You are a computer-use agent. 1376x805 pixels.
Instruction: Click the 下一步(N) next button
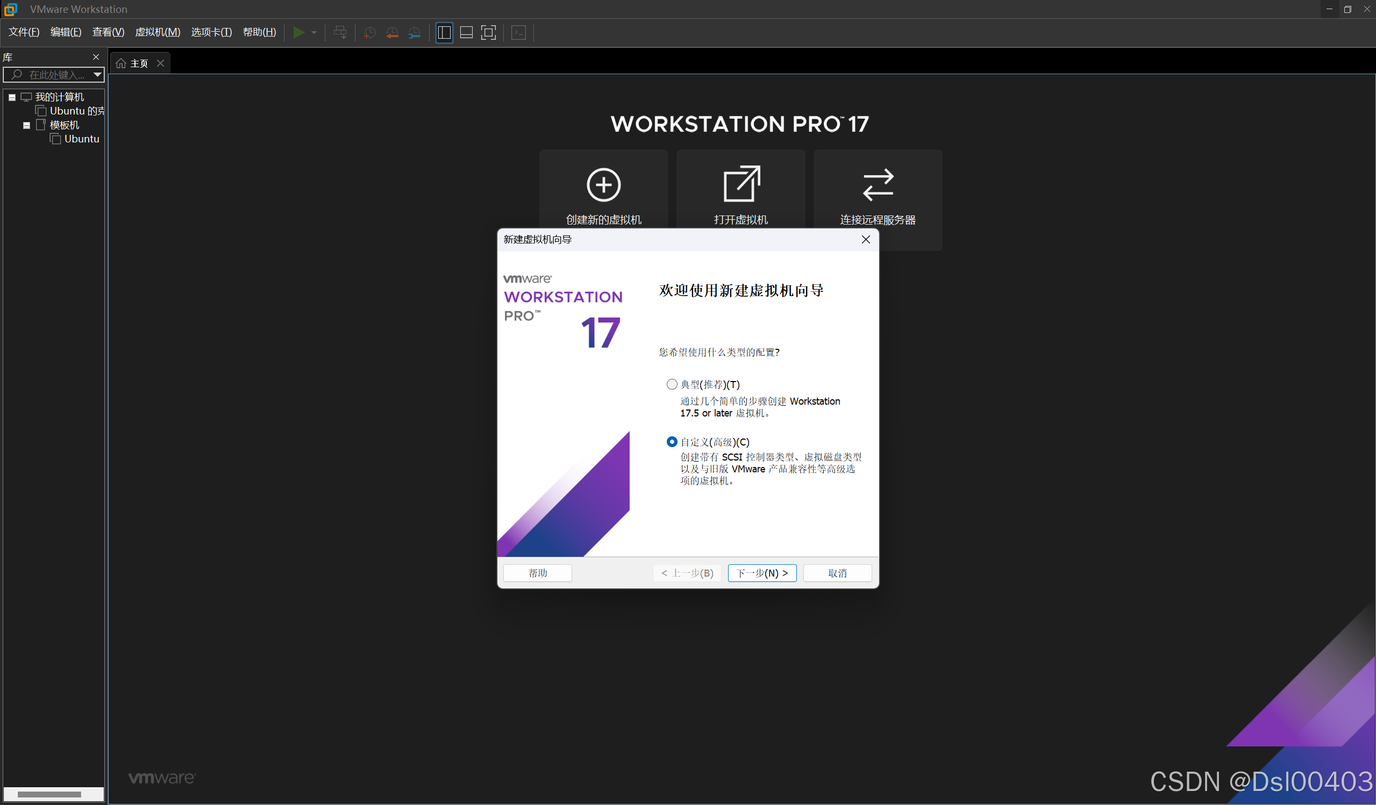[x=762, y=573]
